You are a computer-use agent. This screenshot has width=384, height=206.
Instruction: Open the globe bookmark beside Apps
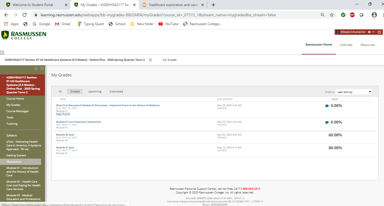click(x=25, y=24)
